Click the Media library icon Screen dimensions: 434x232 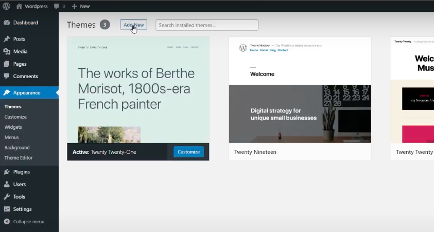[7, 51]
